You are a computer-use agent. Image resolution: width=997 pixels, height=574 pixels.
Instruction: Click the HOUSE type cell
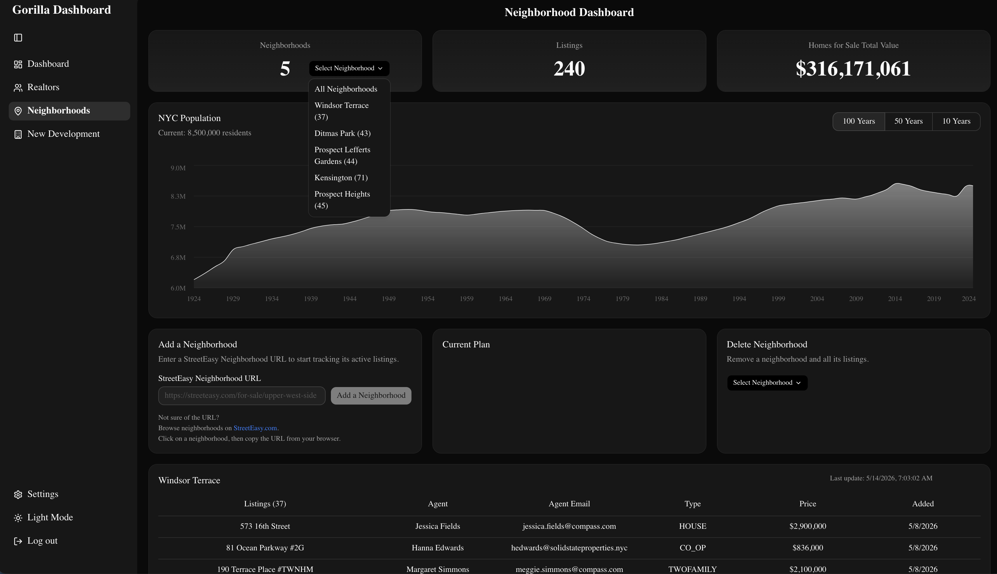[692, 526]
